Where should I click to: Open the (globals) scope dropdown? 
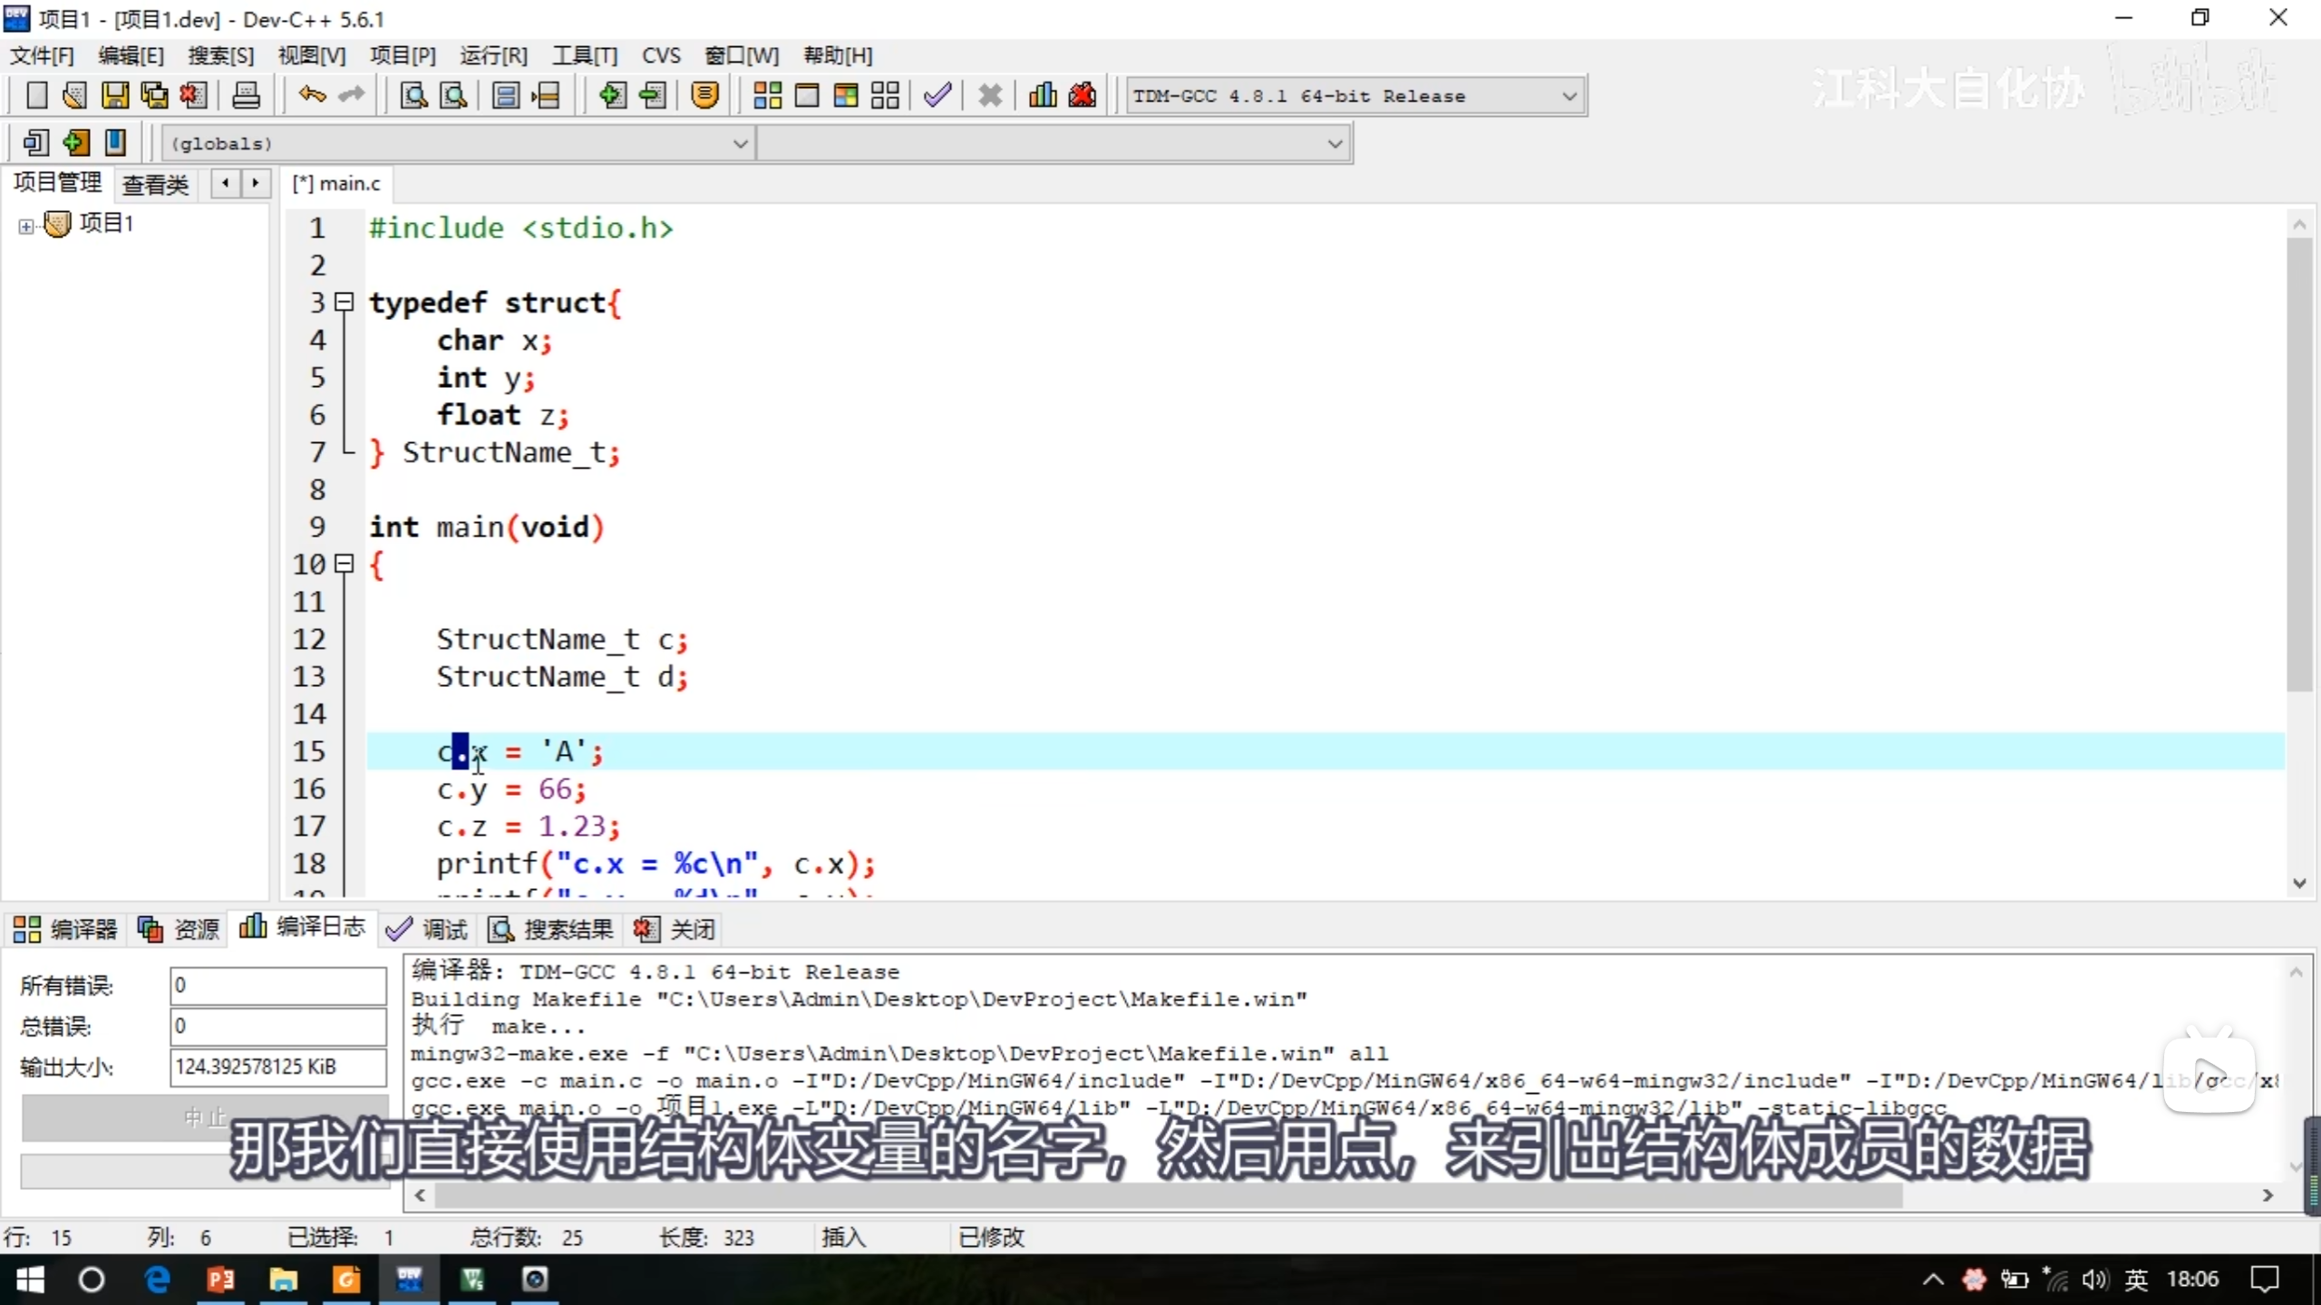[x=740, y=143]
